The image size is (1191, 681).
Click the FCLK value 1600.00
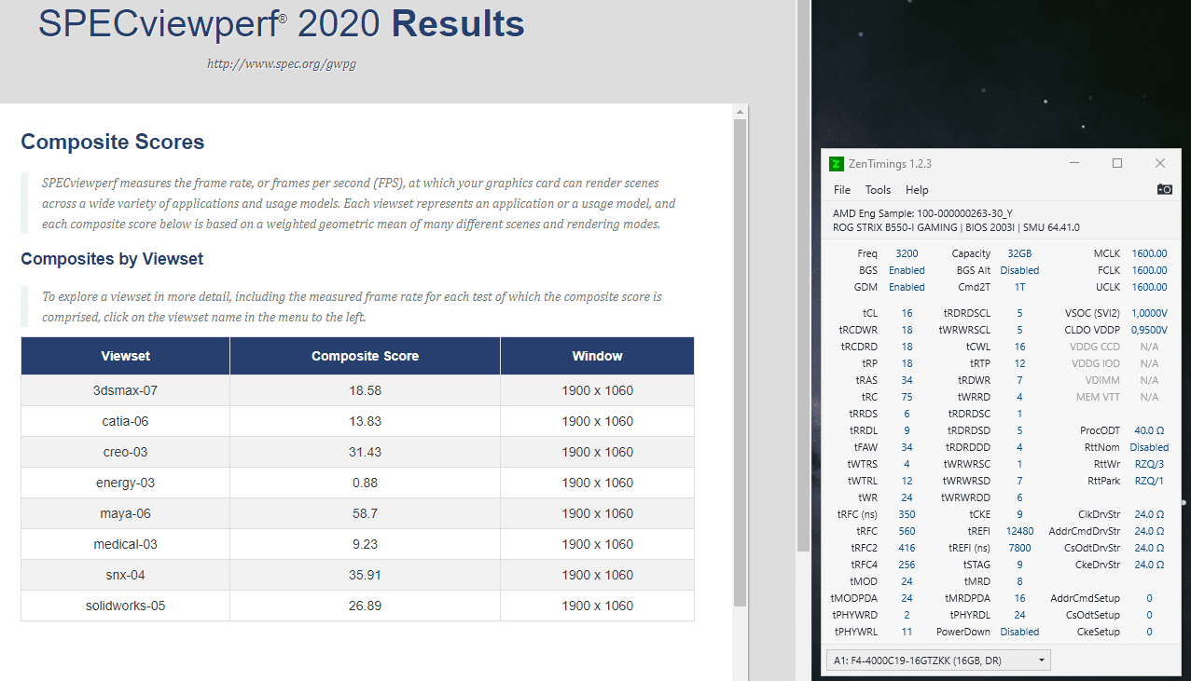[x=1149, y=270]
